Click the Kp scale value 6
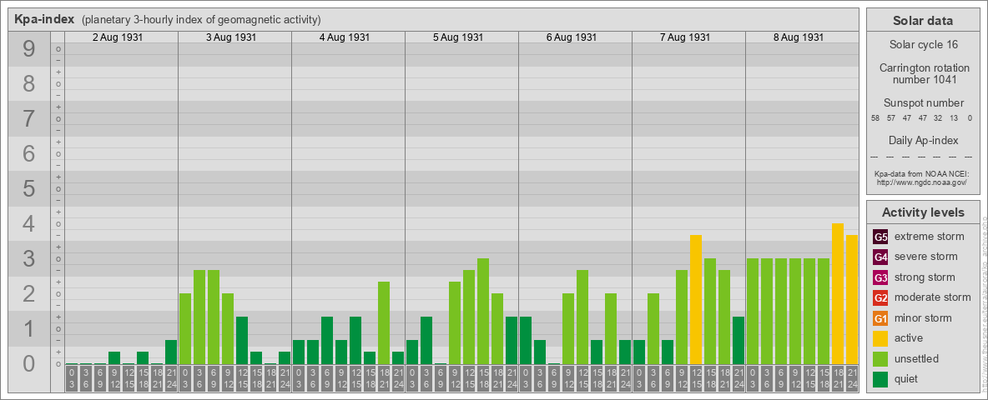The image size is (988, 400). tap(29, 153)
